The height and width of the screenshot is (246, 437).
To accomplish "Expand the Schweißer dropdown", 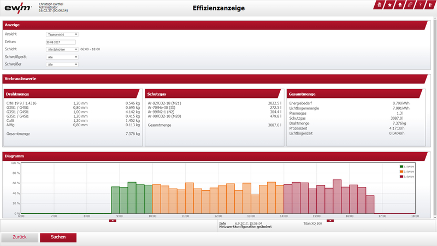I will click(62, 65).
